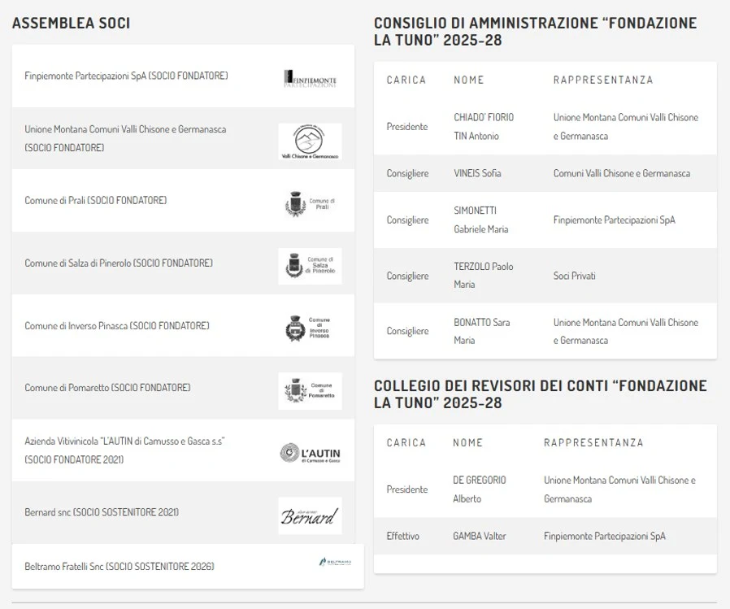The width and height of the screenshot is (730, 609).
Task: Click the Bernard script logo
Action: 310,515
